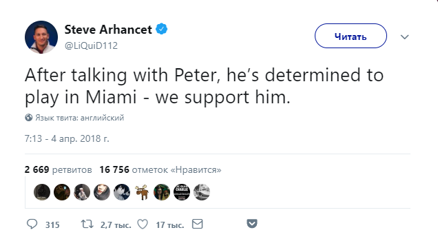Click the blue verified badge

(161, 29)
